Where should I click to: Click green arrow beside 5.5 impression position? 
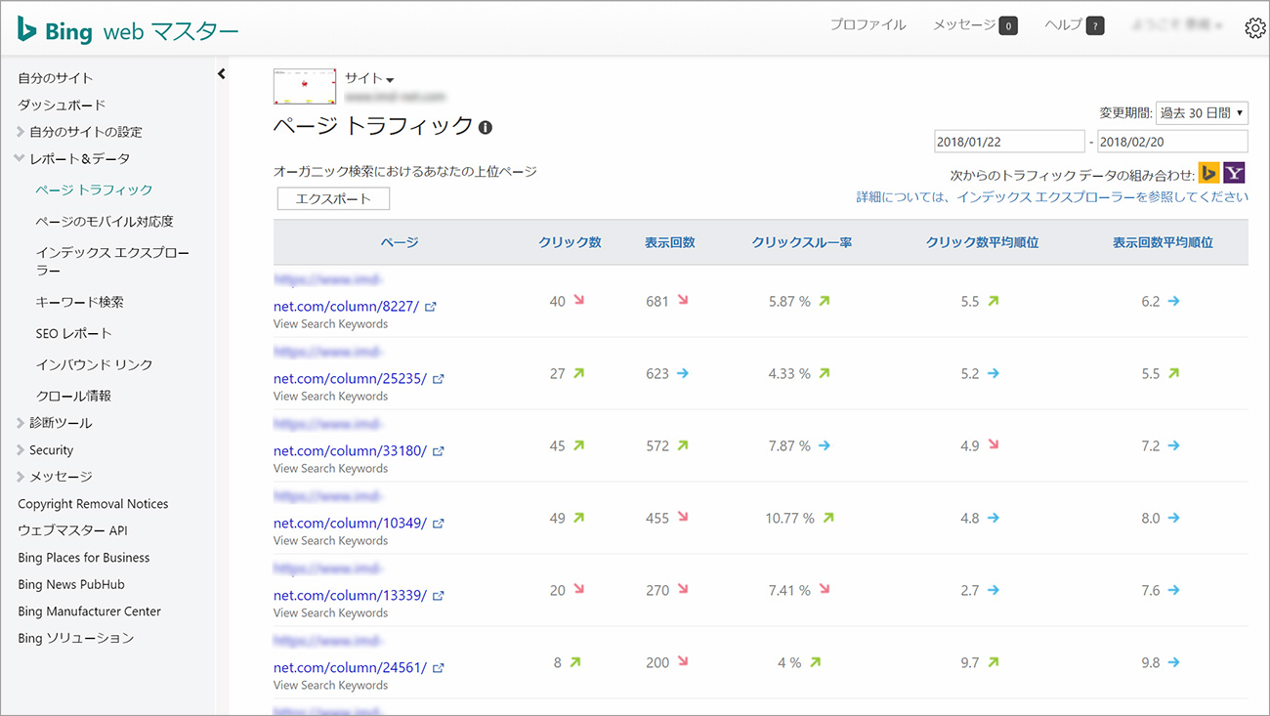click(x=1174, y=373)
